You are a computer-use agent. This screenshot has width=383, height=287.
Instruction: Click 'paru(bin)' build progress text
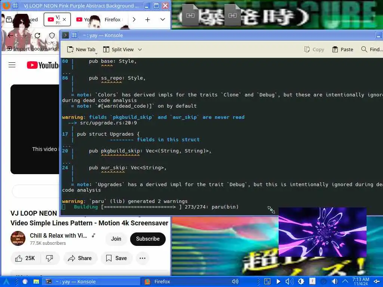click(225, 207)
